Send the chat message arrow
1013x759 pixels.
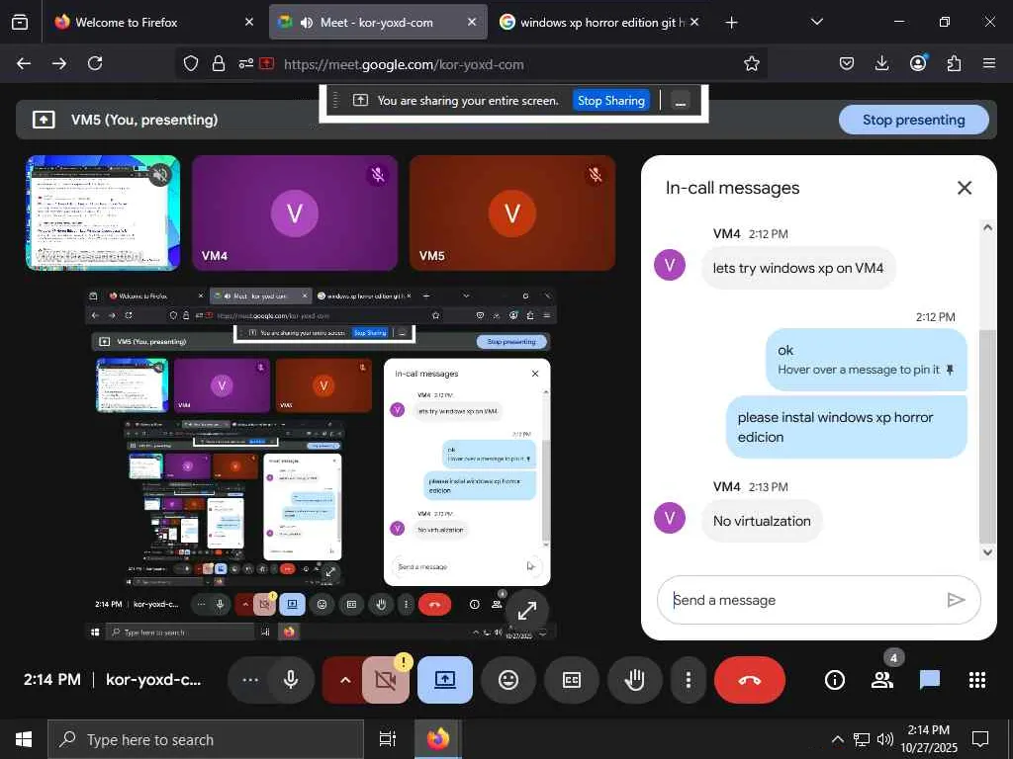(956, 600)
